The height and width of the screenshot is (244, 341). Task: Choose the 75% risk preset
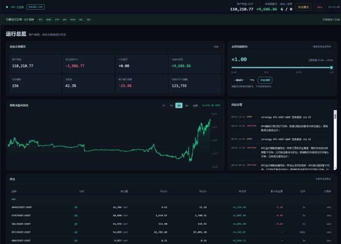point(252,80)
